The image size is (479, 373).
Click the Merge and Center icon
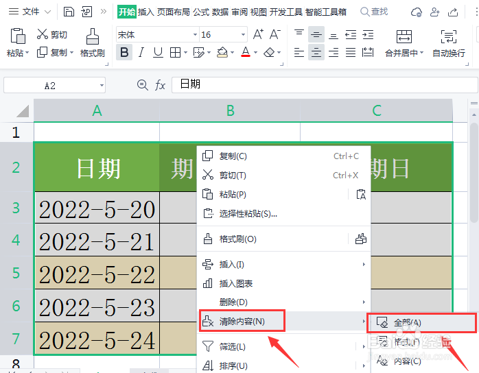(x=404, y=36)
